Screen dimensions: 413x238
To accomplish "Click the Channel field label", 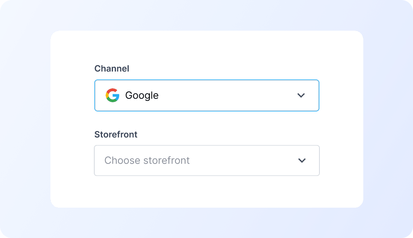I will coord(111,69).
